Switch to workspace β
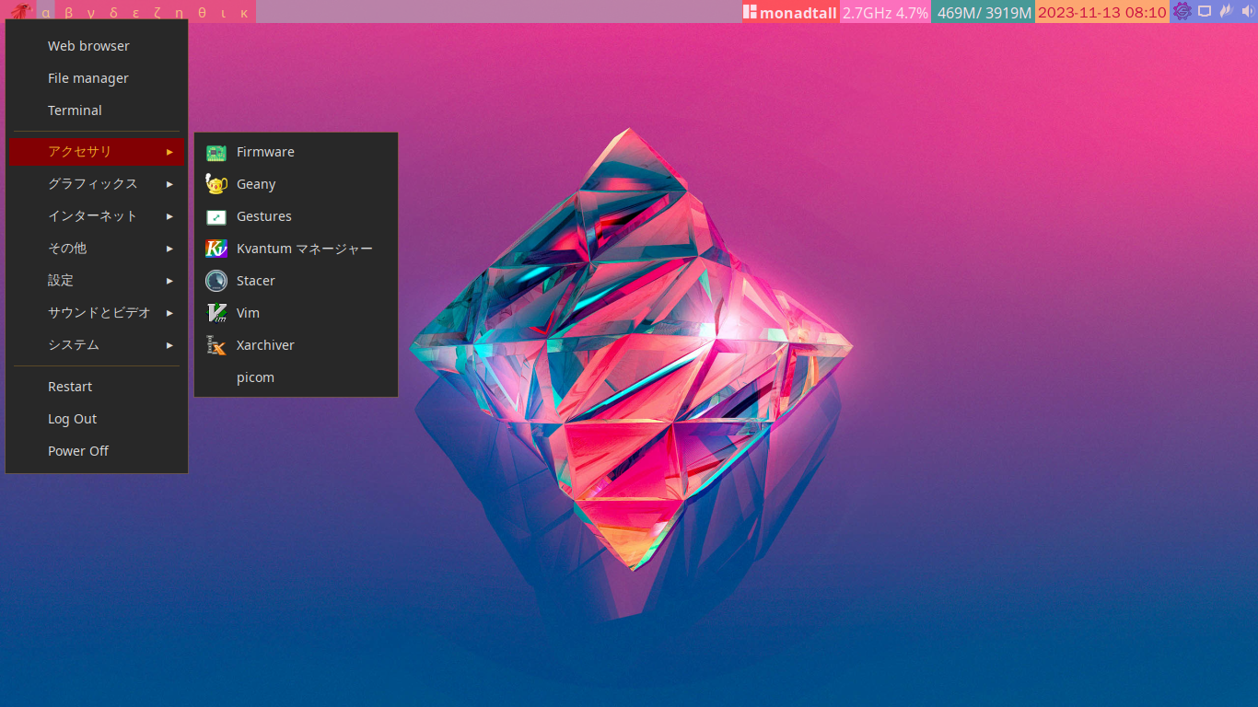1258x707 pixels. pos(68,12)
